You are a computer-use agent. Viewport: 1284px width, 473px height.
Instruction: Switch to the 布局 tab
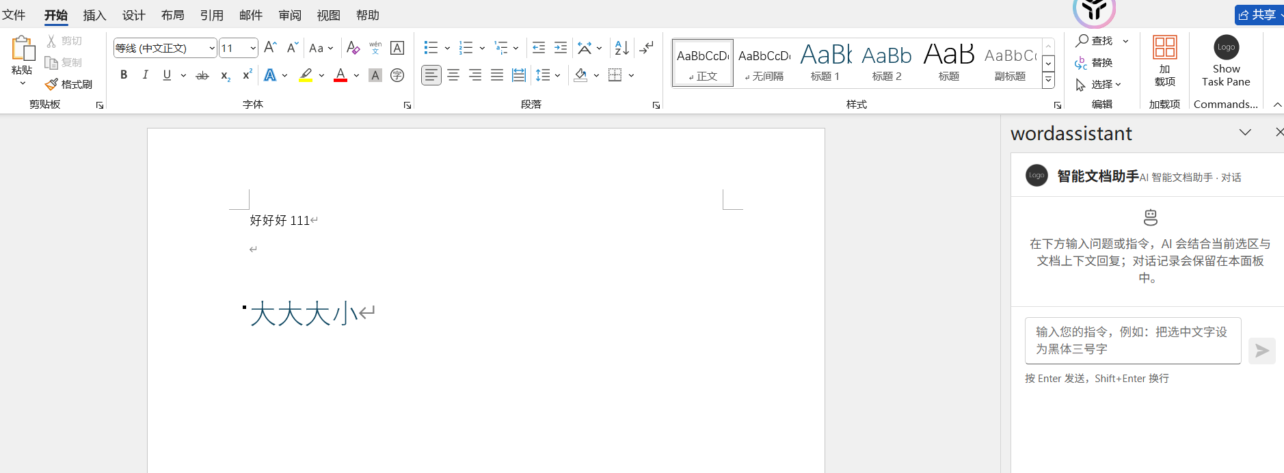(x=172, y=15)
